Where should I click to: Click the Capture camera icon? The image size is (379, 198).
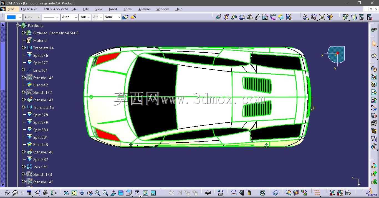208,193
